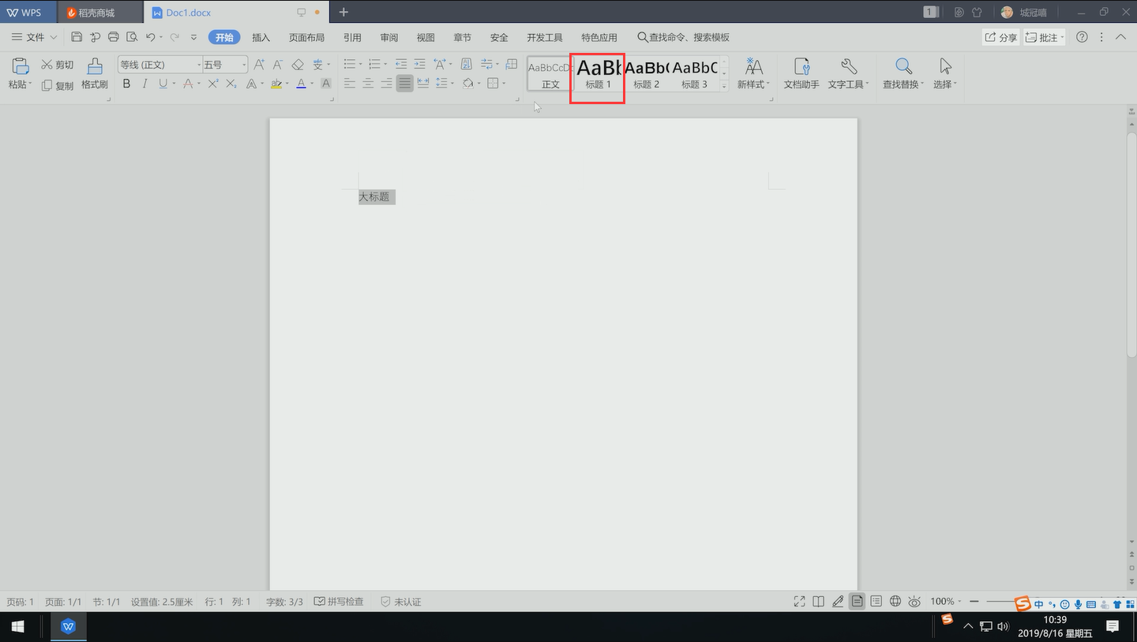Open Print Preview icon
This screenshot has height=642, width=1137.
[x=132, y=37]
